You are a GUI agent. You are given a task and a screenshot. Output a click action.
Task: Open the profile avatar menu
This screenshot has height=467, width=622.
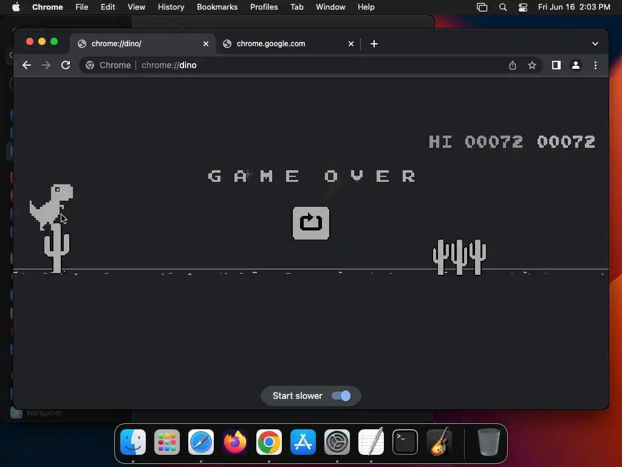pyautogui.click(x=576, y=65)
